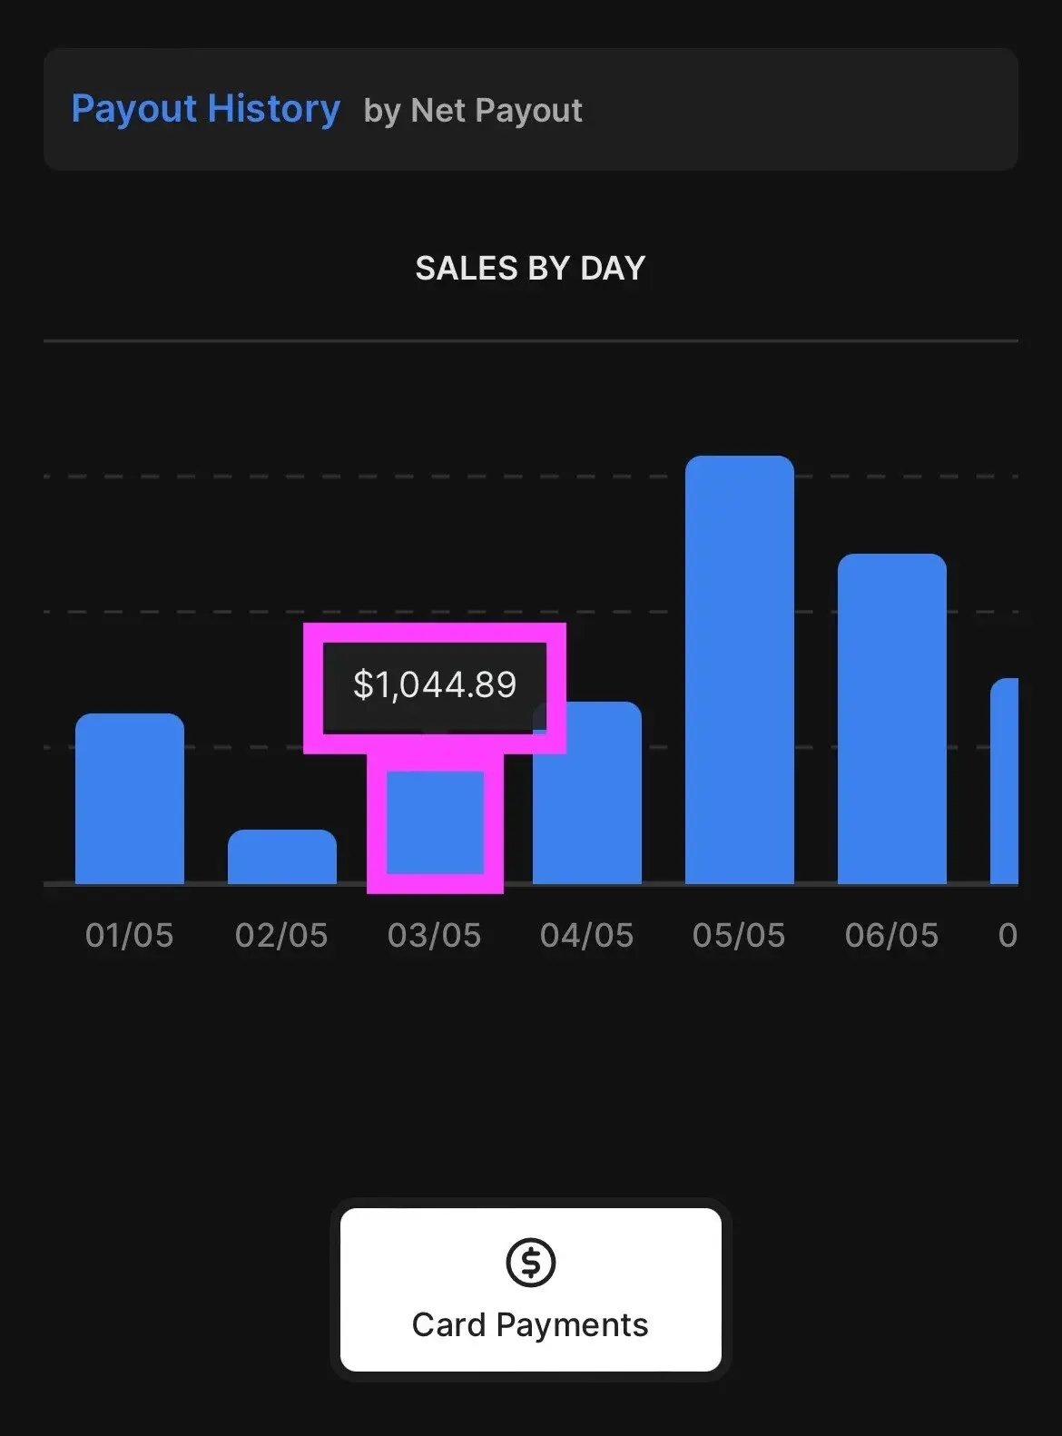Image resolution: width=1062 pixels, height=1436 pixels.
Task: Select the 02/05 sales bar
Action: tap(282, 857)
